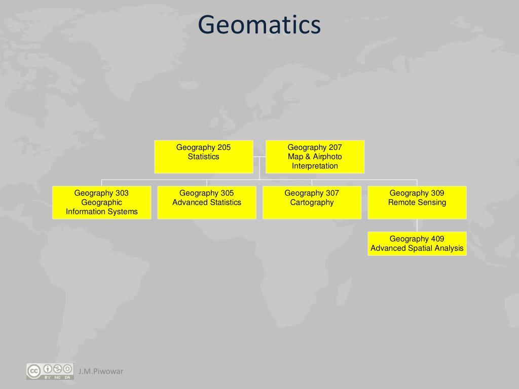Click the Geography 307 Cartography box
The height and width of the screenshot is (389, 519).
312,203
